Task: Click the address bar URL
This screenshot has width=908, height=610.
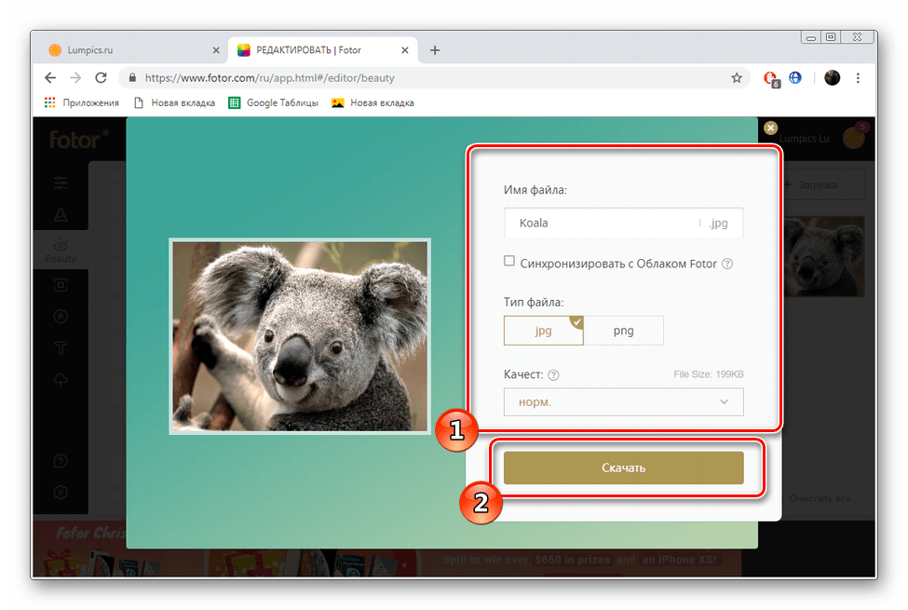Action: click(x=269, y=77)
